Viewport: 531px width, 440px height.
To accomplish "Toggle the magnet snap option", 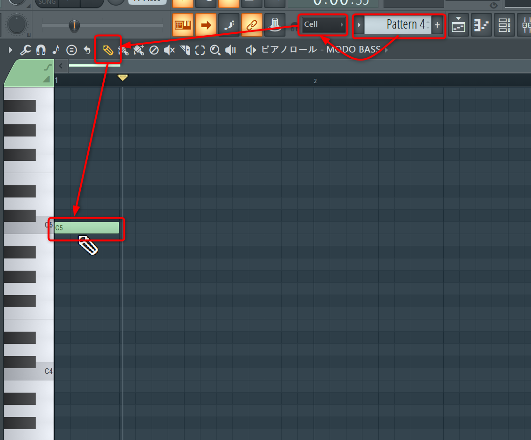I will (x=41, y=50).
